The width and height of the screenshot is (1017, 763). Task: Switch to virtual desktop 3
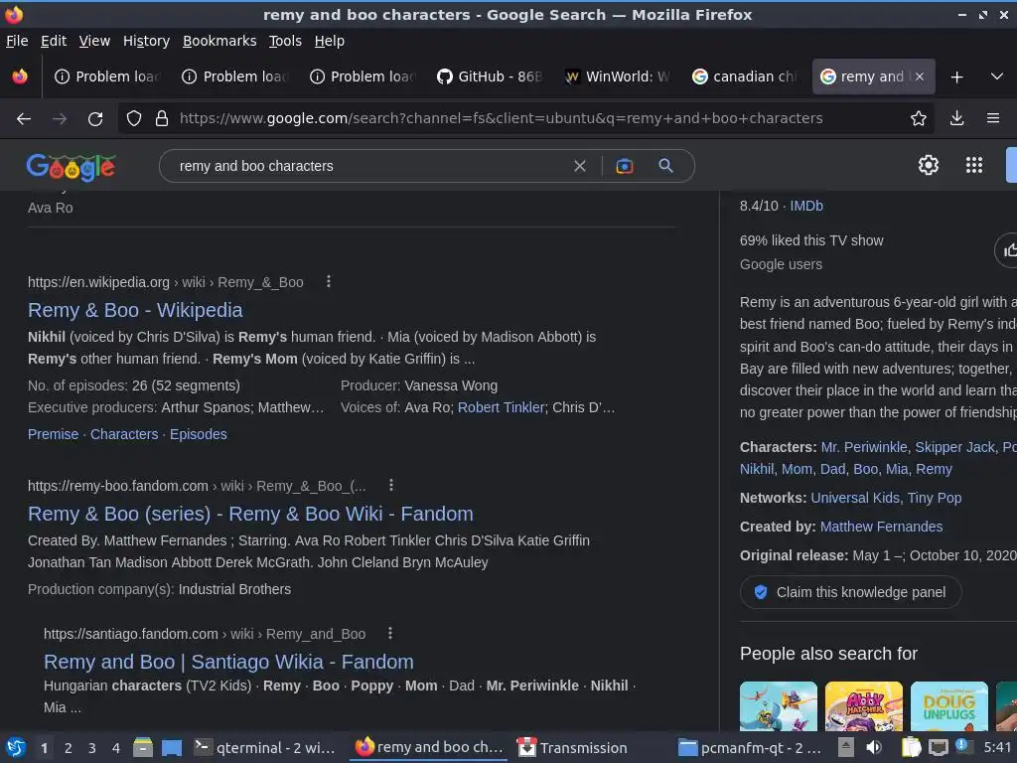tap(92, 748)
